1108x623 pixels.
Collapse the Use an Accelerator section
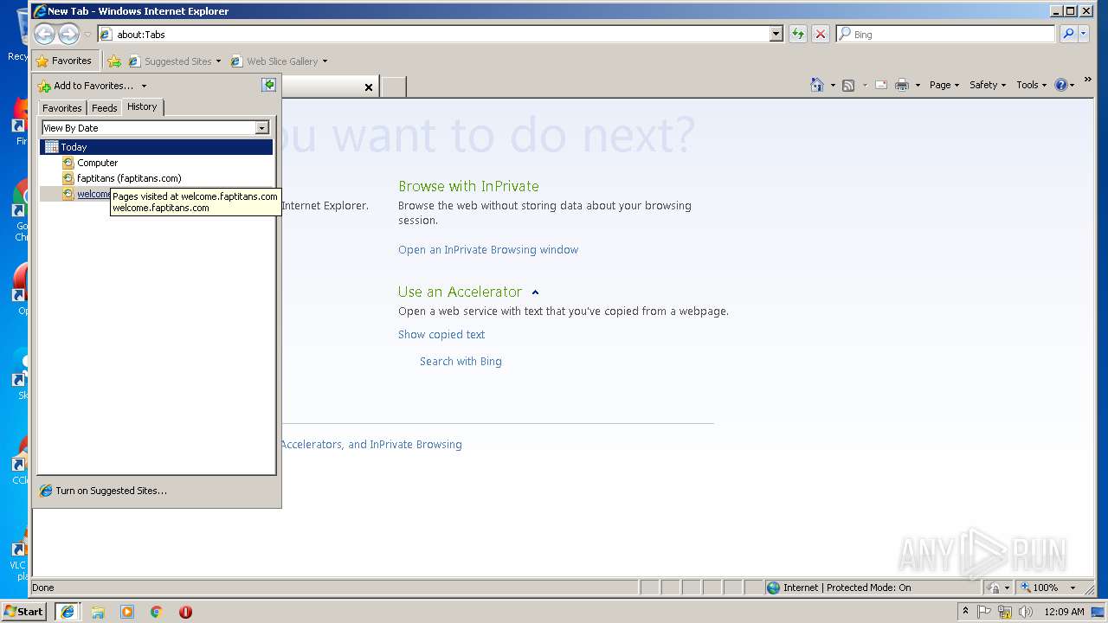point(535,292)
